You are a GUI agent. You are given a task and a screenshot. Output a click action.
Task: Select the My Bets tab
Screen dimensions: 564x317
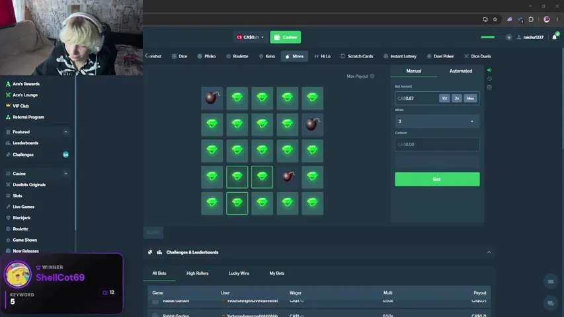pos(276,273)
